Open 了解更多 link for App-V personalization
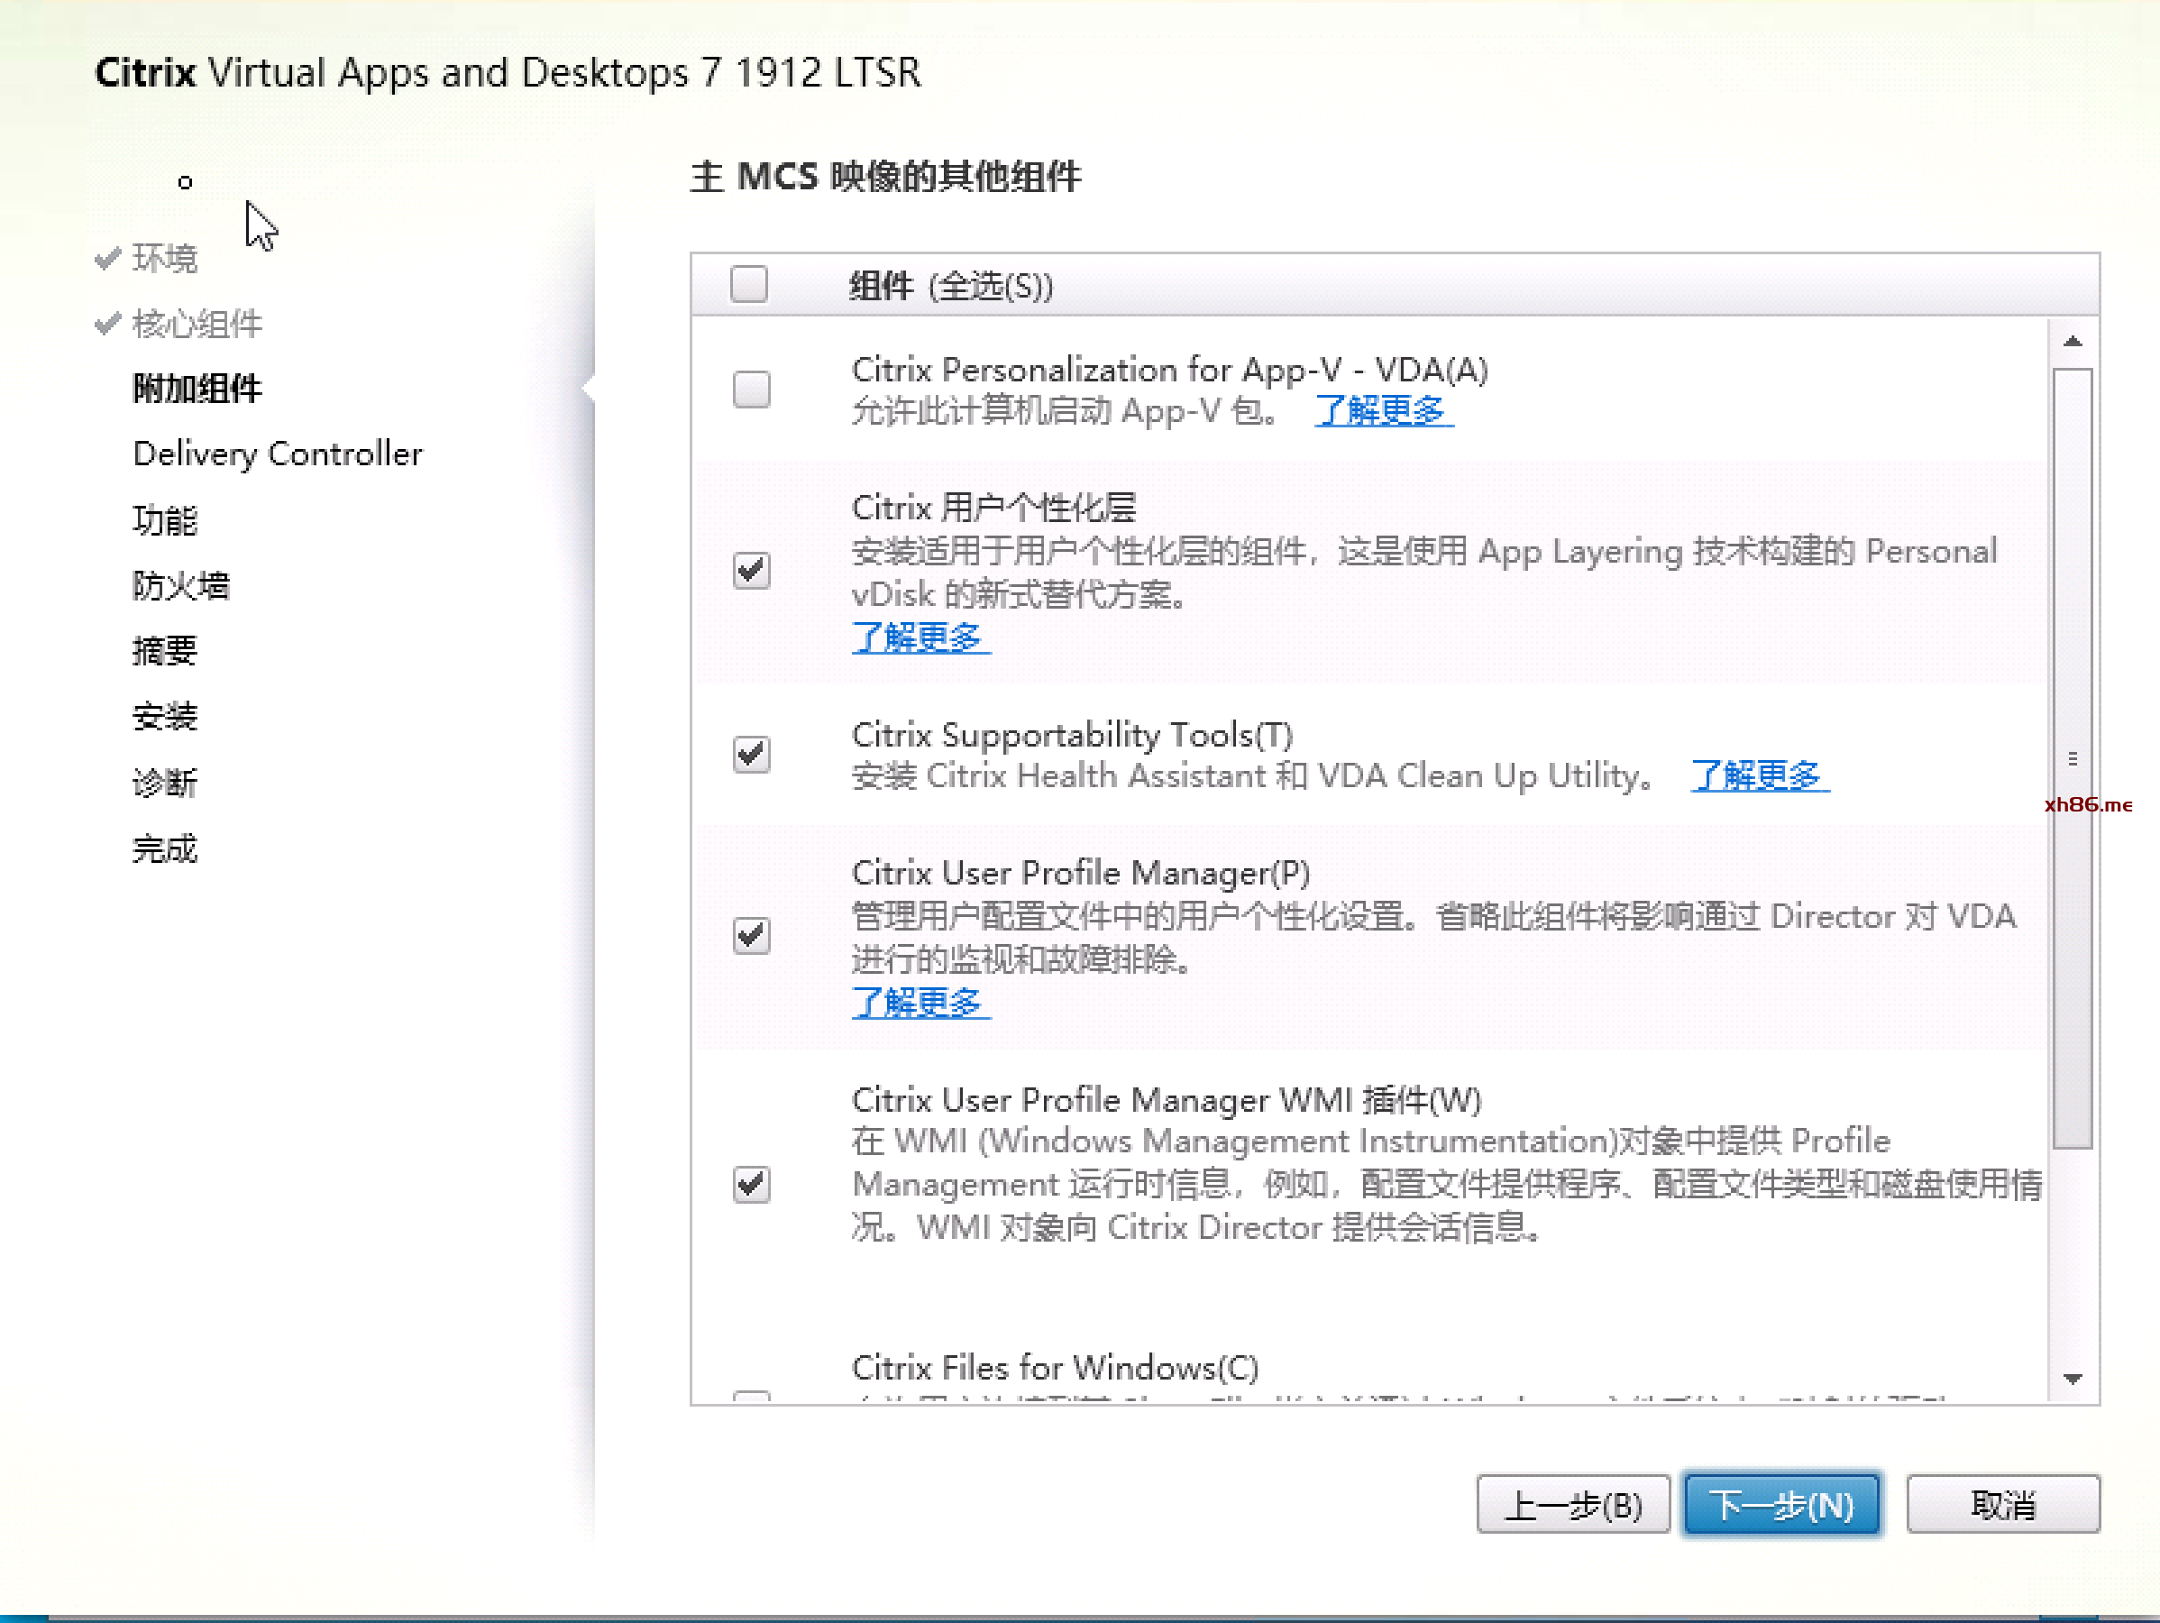Image resolution: width=2160 pixels, height=1623 pixels. pyautogui.click(x=1383, y=411)
